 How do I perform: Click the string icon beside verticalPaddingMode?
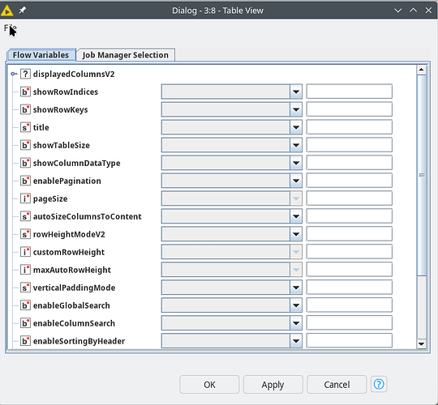pyautogui.click(x=25, y=288)
